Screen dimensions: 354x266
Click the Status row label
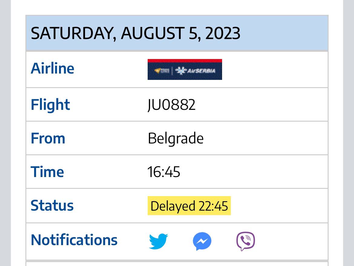52,205
